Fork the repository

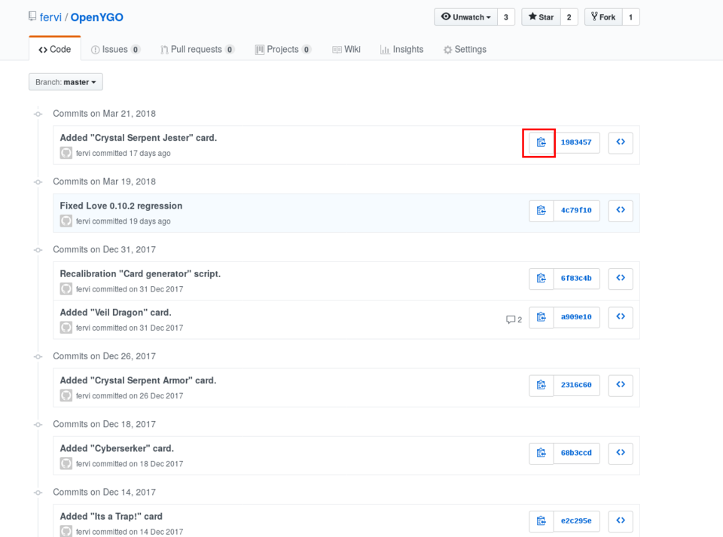coord(603,17)
